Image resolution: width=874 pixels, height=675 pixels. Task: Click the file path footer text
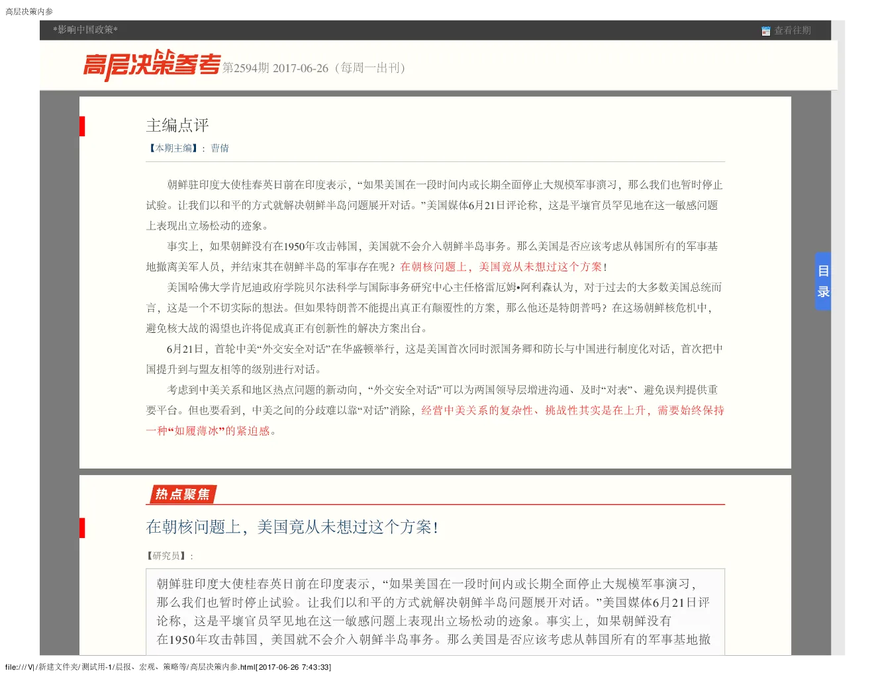[168, 667]
